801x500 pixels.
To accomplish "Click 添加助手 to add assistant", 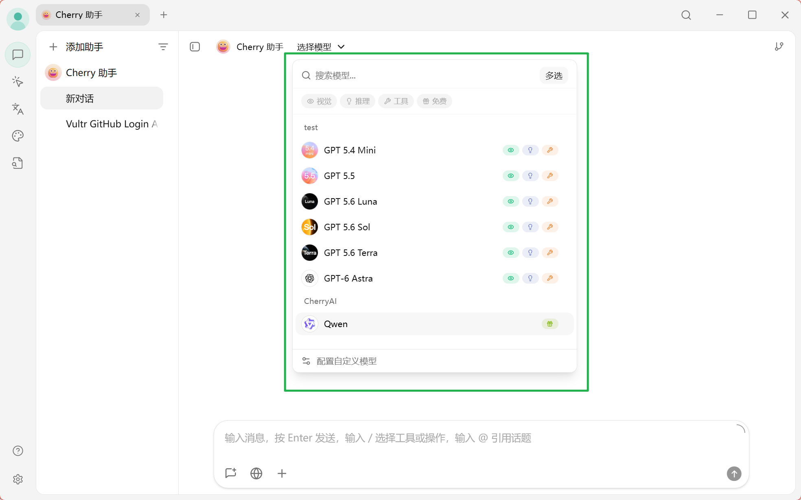I will pos(76,47).
